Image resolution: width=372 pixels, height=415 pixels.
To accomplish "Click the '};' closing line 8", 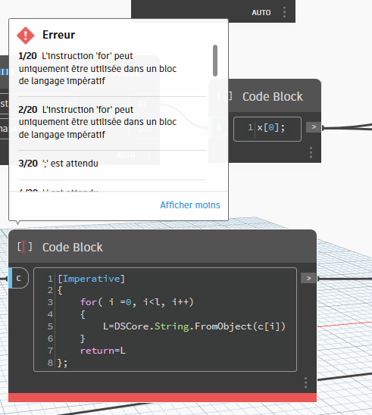I will [x=62, y=363].
